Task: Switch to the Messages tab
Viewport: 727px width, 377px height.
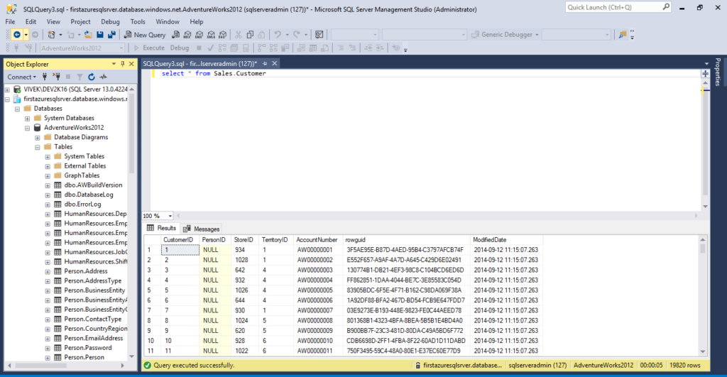Action: [201, 229]
